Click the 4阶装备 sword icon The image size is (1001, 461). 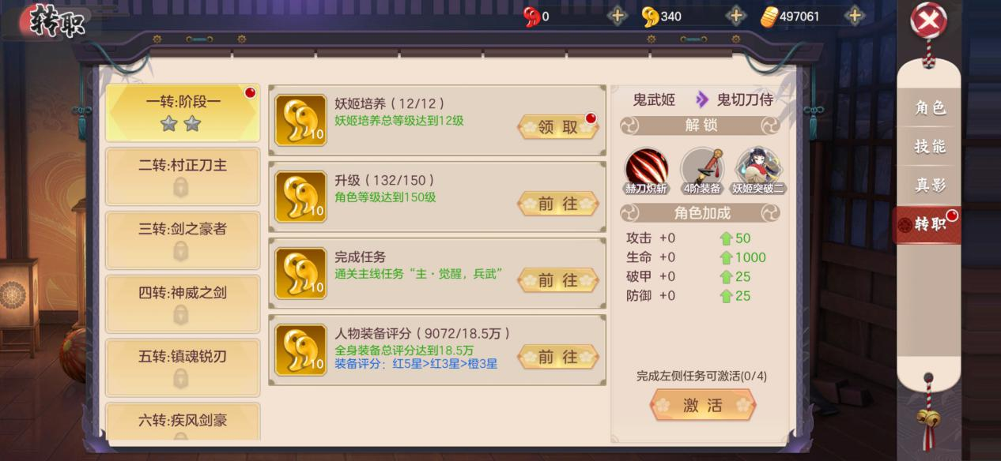[701, 170]
